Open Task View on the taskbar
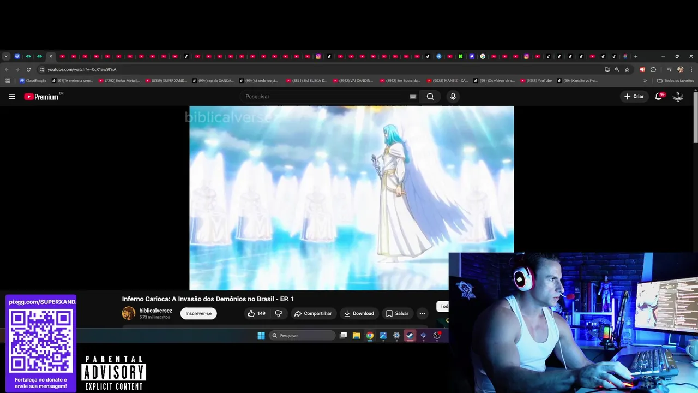Image resolution: width=698 pixels, height=393 pixels. tap(343, 336)
